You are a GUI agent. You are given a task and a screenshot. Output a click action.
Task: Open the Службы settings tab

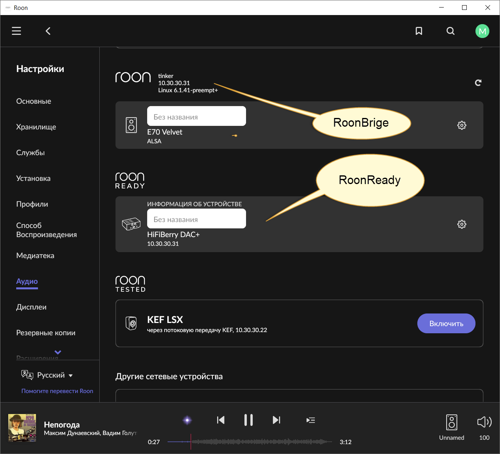tap(30, 153)
